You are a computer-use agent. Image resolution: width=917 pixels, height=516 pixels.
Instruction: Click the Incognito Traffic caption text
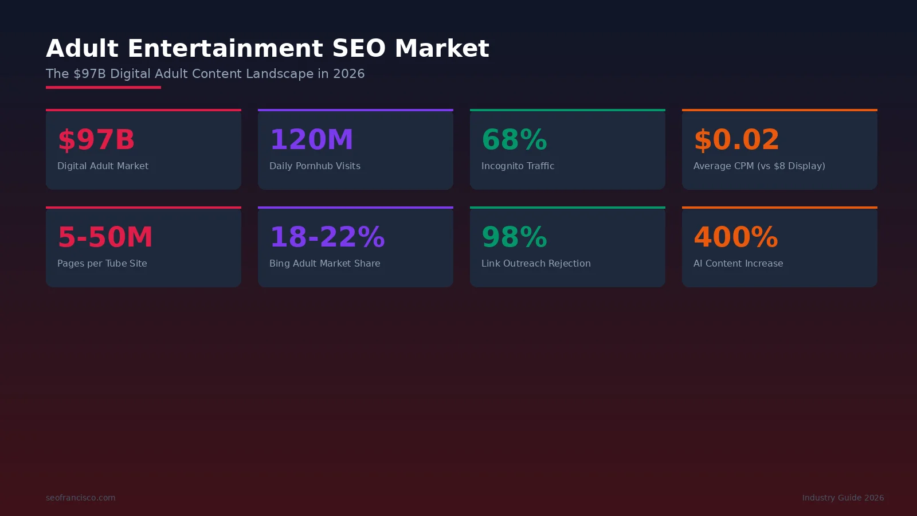(x=518, y=166)
